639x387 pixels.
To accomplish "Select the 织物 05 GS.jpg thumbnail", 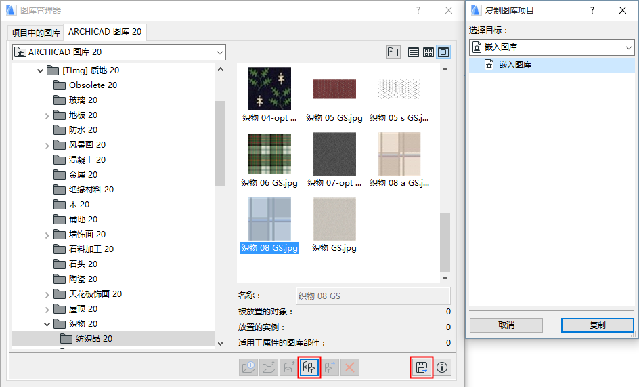I will click(334, 89).
